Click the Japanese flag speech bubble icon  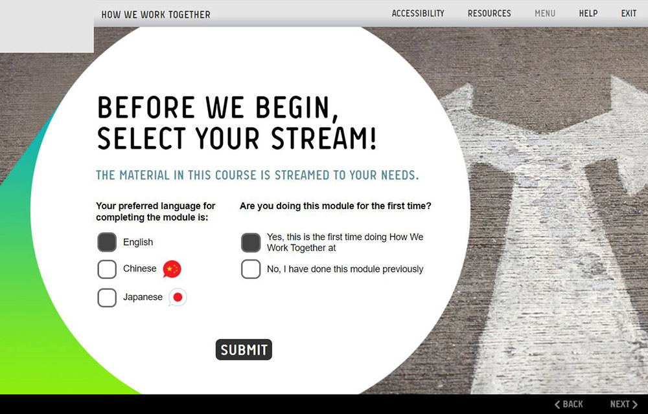coord(178,298)
